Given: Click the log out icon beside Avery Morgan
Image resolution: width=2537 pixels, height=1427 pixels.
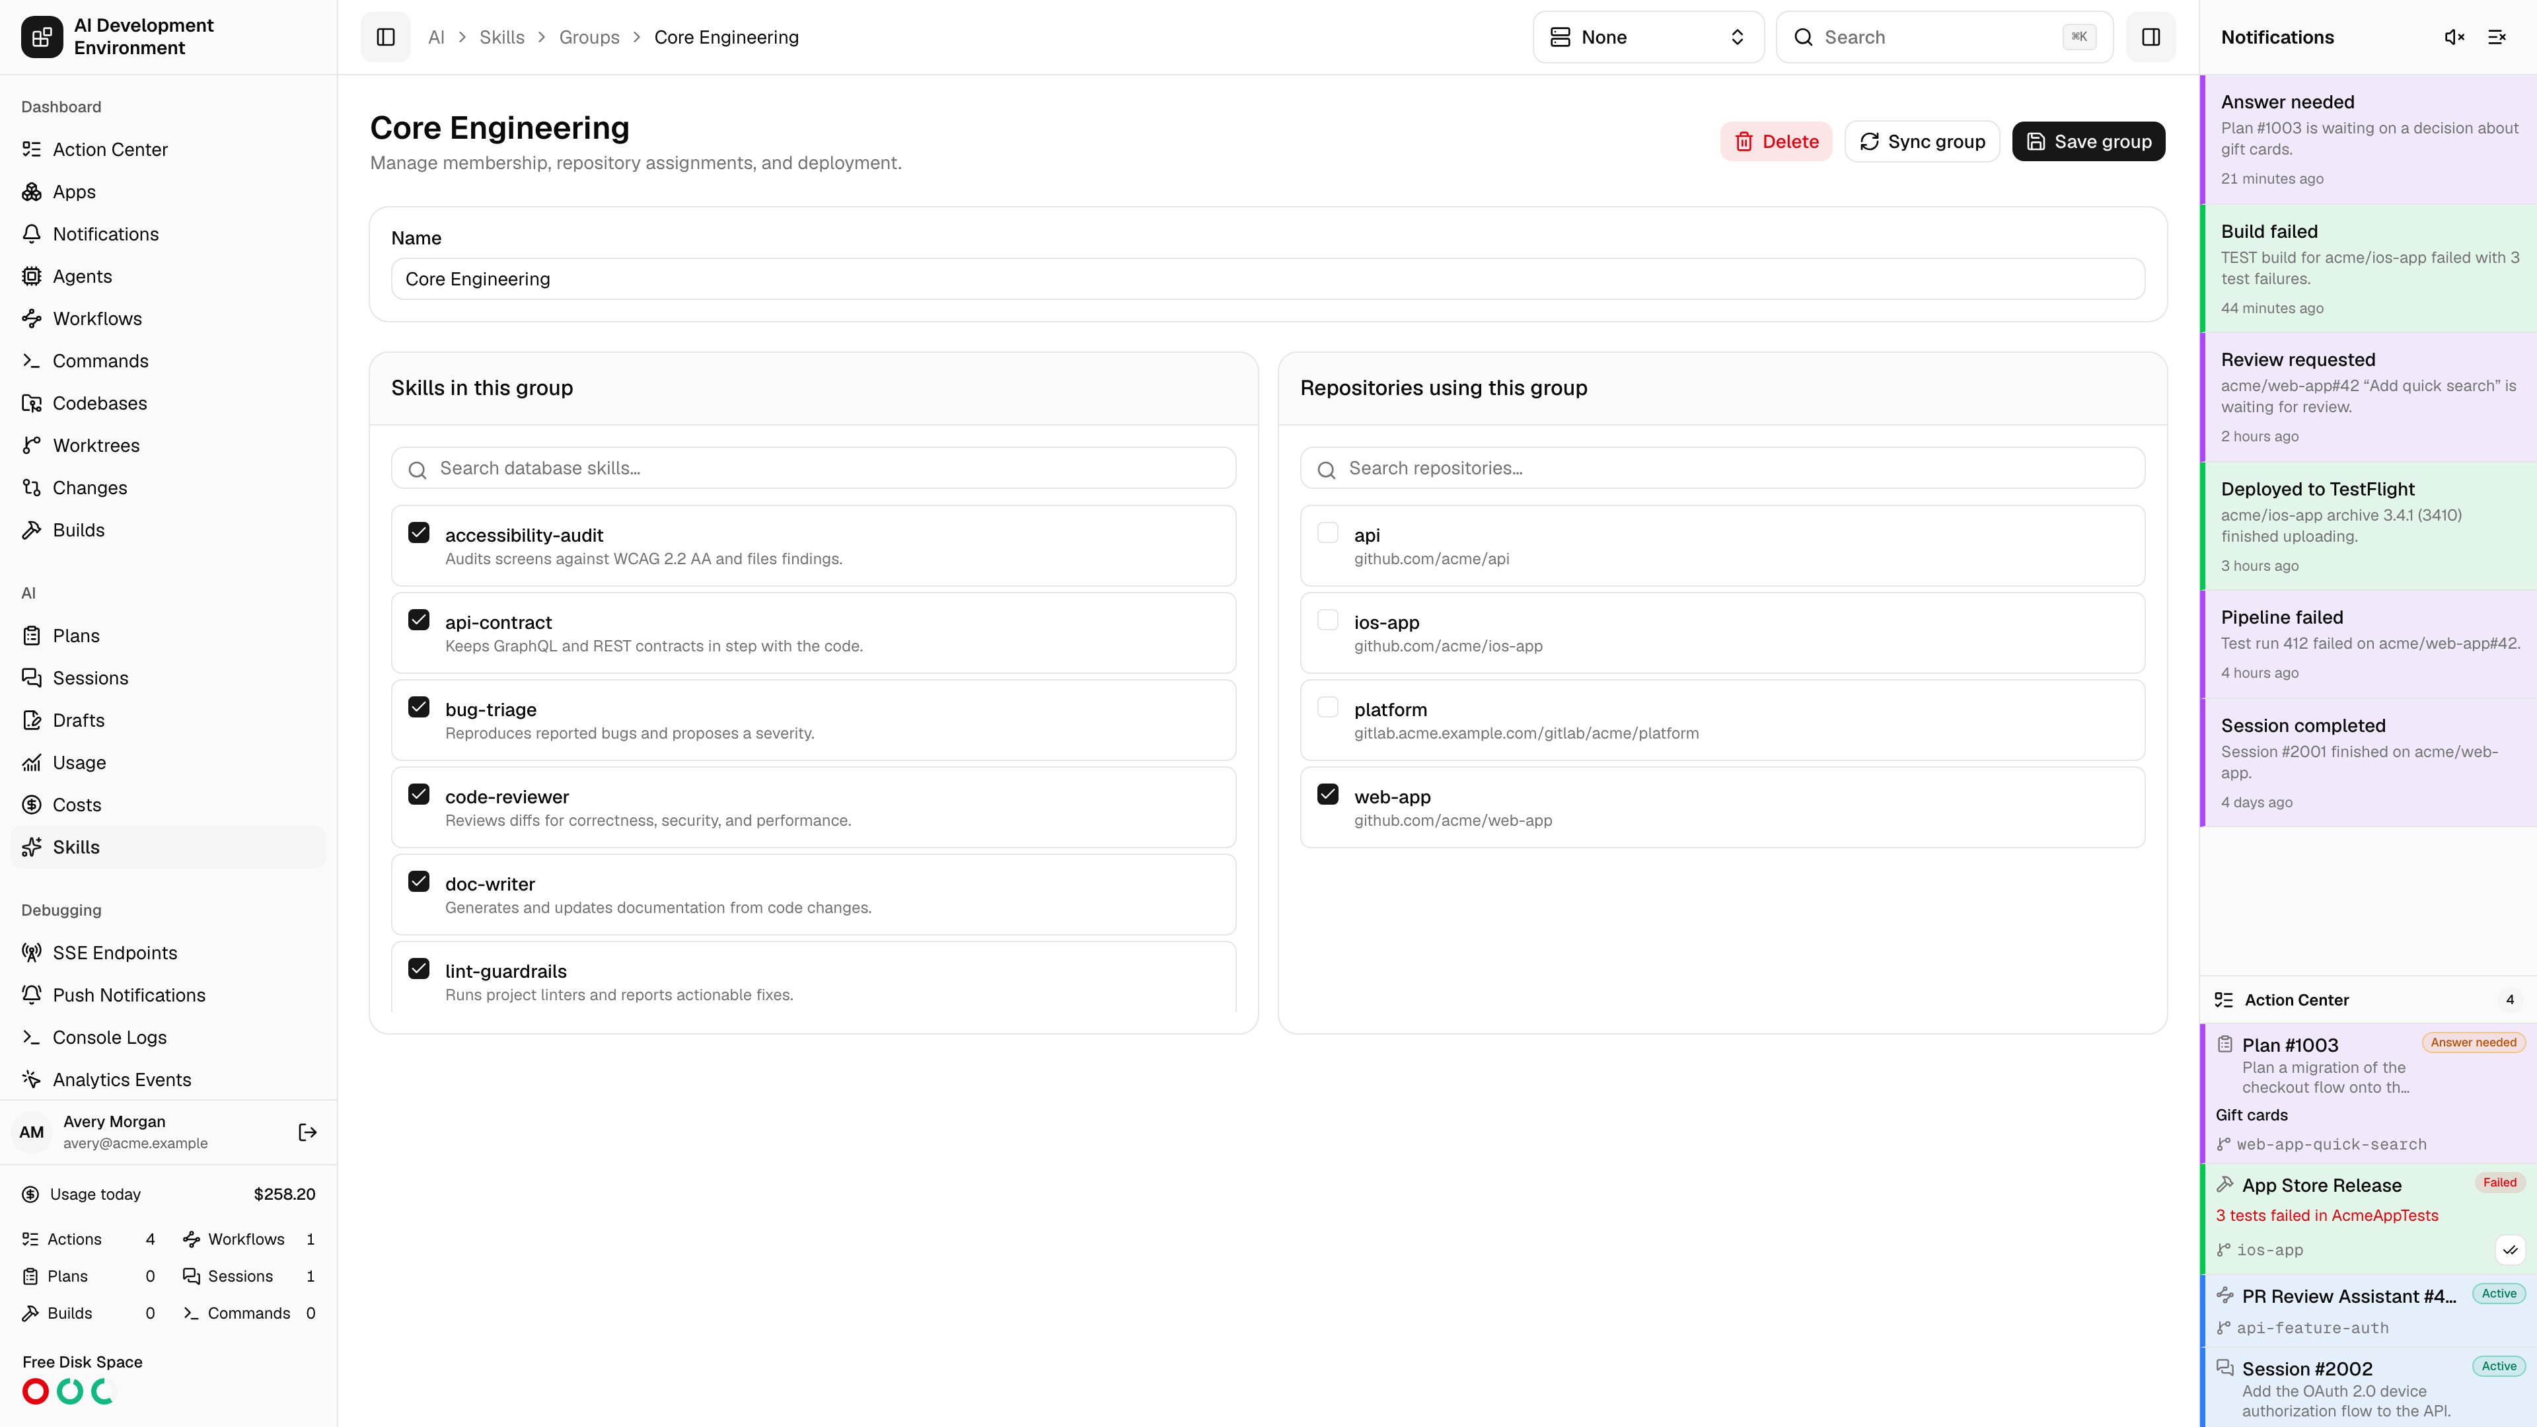Looking at the screenshot, I should click(x=307, y=1132).
